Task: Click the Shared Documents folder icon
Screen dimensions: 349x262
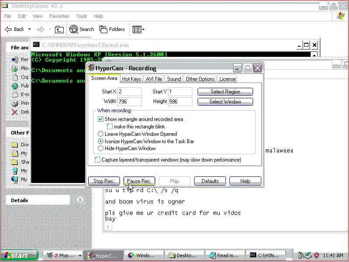Action: 15,162
